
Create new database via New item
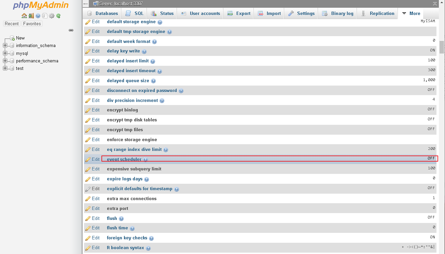pos(20,38)
